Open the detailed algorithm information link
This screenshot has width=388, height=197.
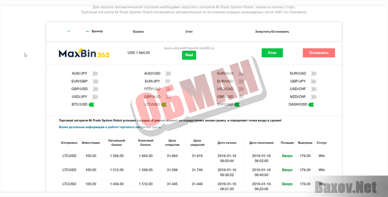[110, 127]
